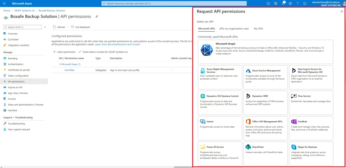Viewport: 346px width, 168px height.
Task: Click Add a permission
Action: coord(64,52)
